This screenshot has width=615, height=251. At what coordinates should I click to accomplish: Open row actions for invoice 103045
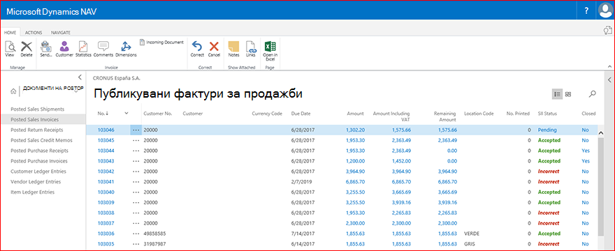(136, 140)
